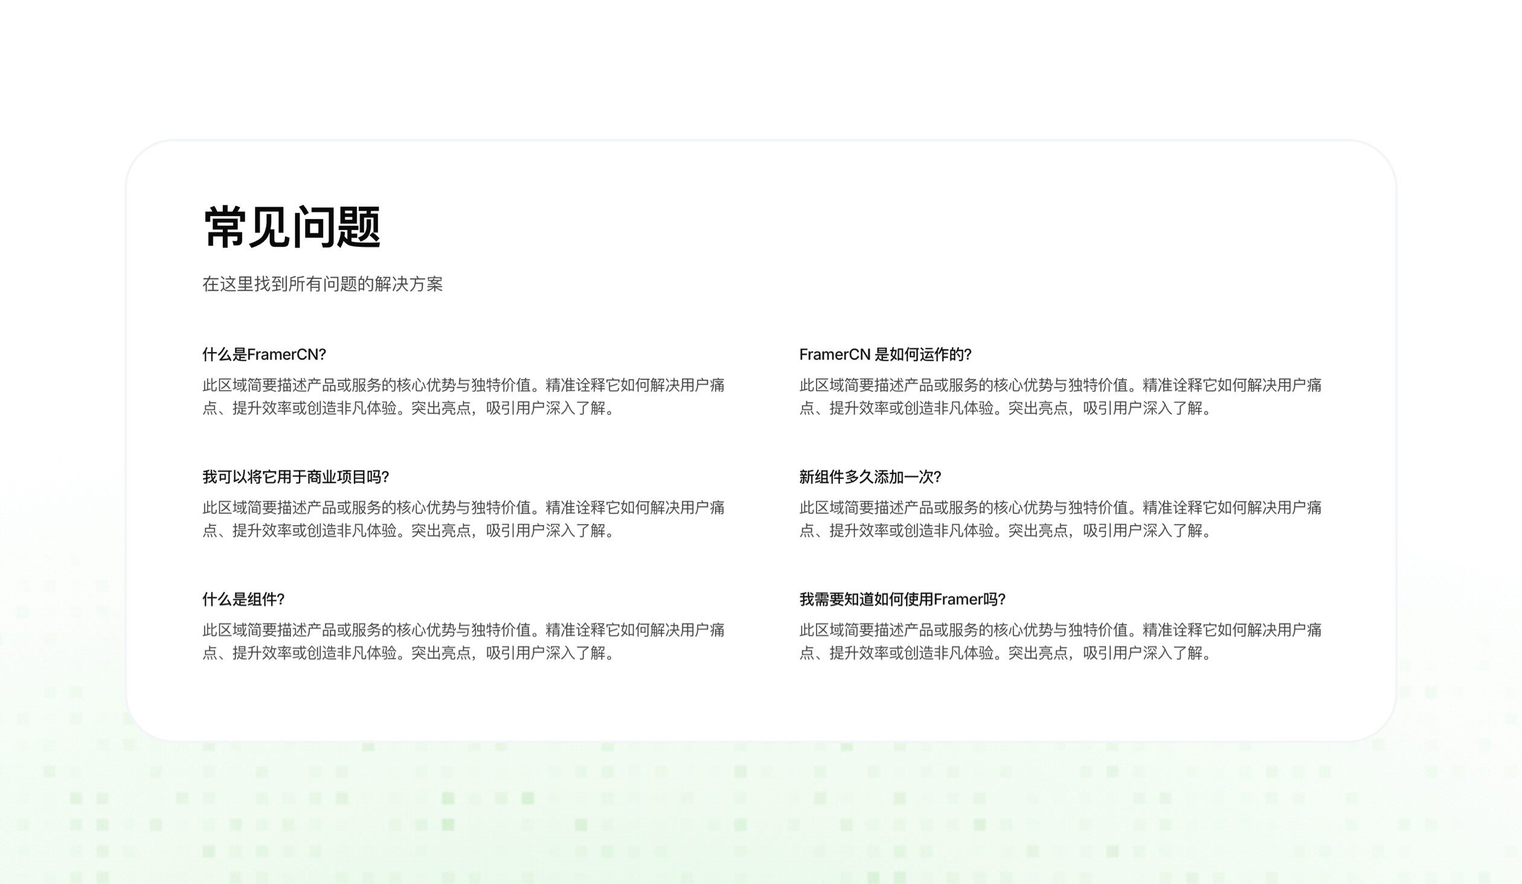Click the answer paragraph under 我可以将它用于商业项目吗?
The width and height of the screenshot is (1522, 884).
(463, 519)
